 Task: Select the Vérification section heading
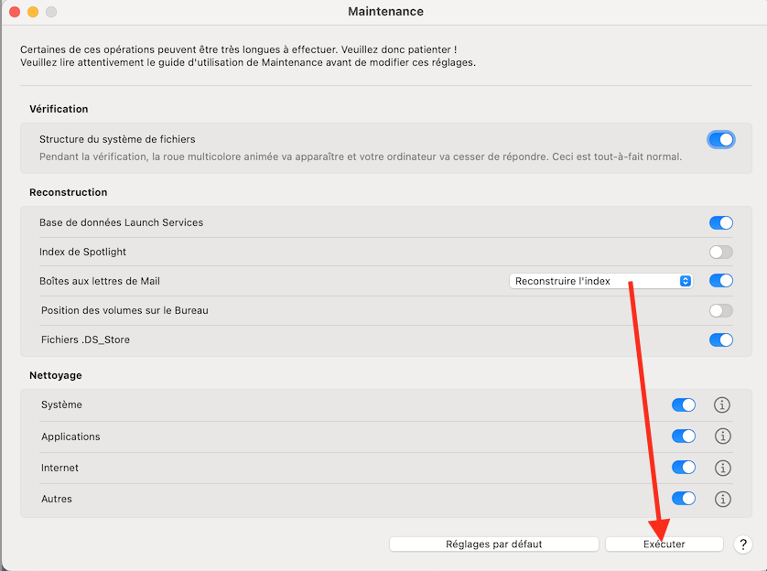click(x=59, y=109)
